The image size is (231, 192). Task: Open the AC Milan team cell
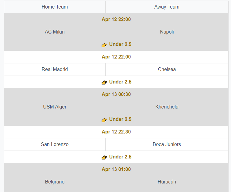pyautogui.click(x=55, y=32)
